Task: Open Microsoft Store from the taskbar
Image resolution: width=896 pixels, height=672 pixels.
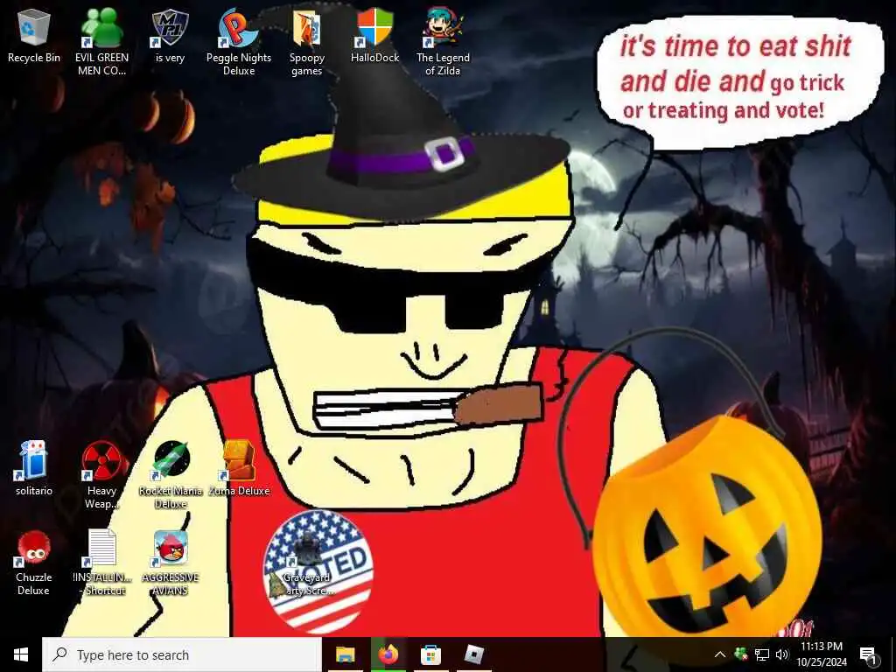Action: (430, 654)
